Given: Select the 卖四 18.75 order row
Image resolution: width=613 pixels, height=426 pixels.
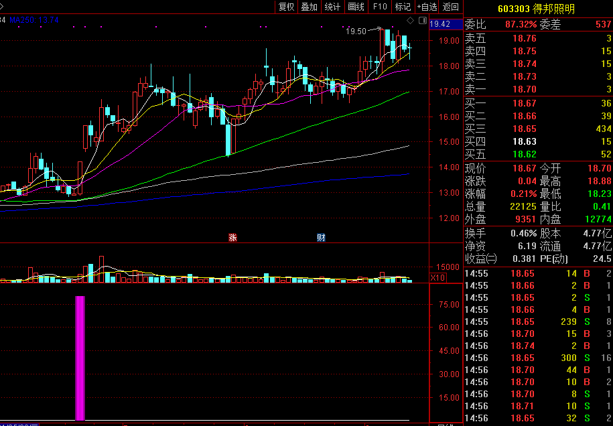Looking at the screenshot, I should point(538,51).
